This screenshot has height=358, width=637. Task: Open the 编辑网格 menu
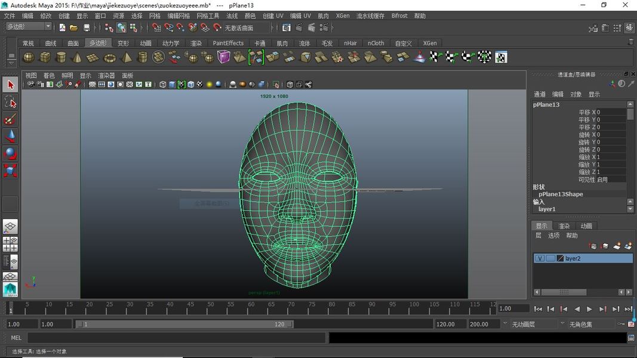179,16
